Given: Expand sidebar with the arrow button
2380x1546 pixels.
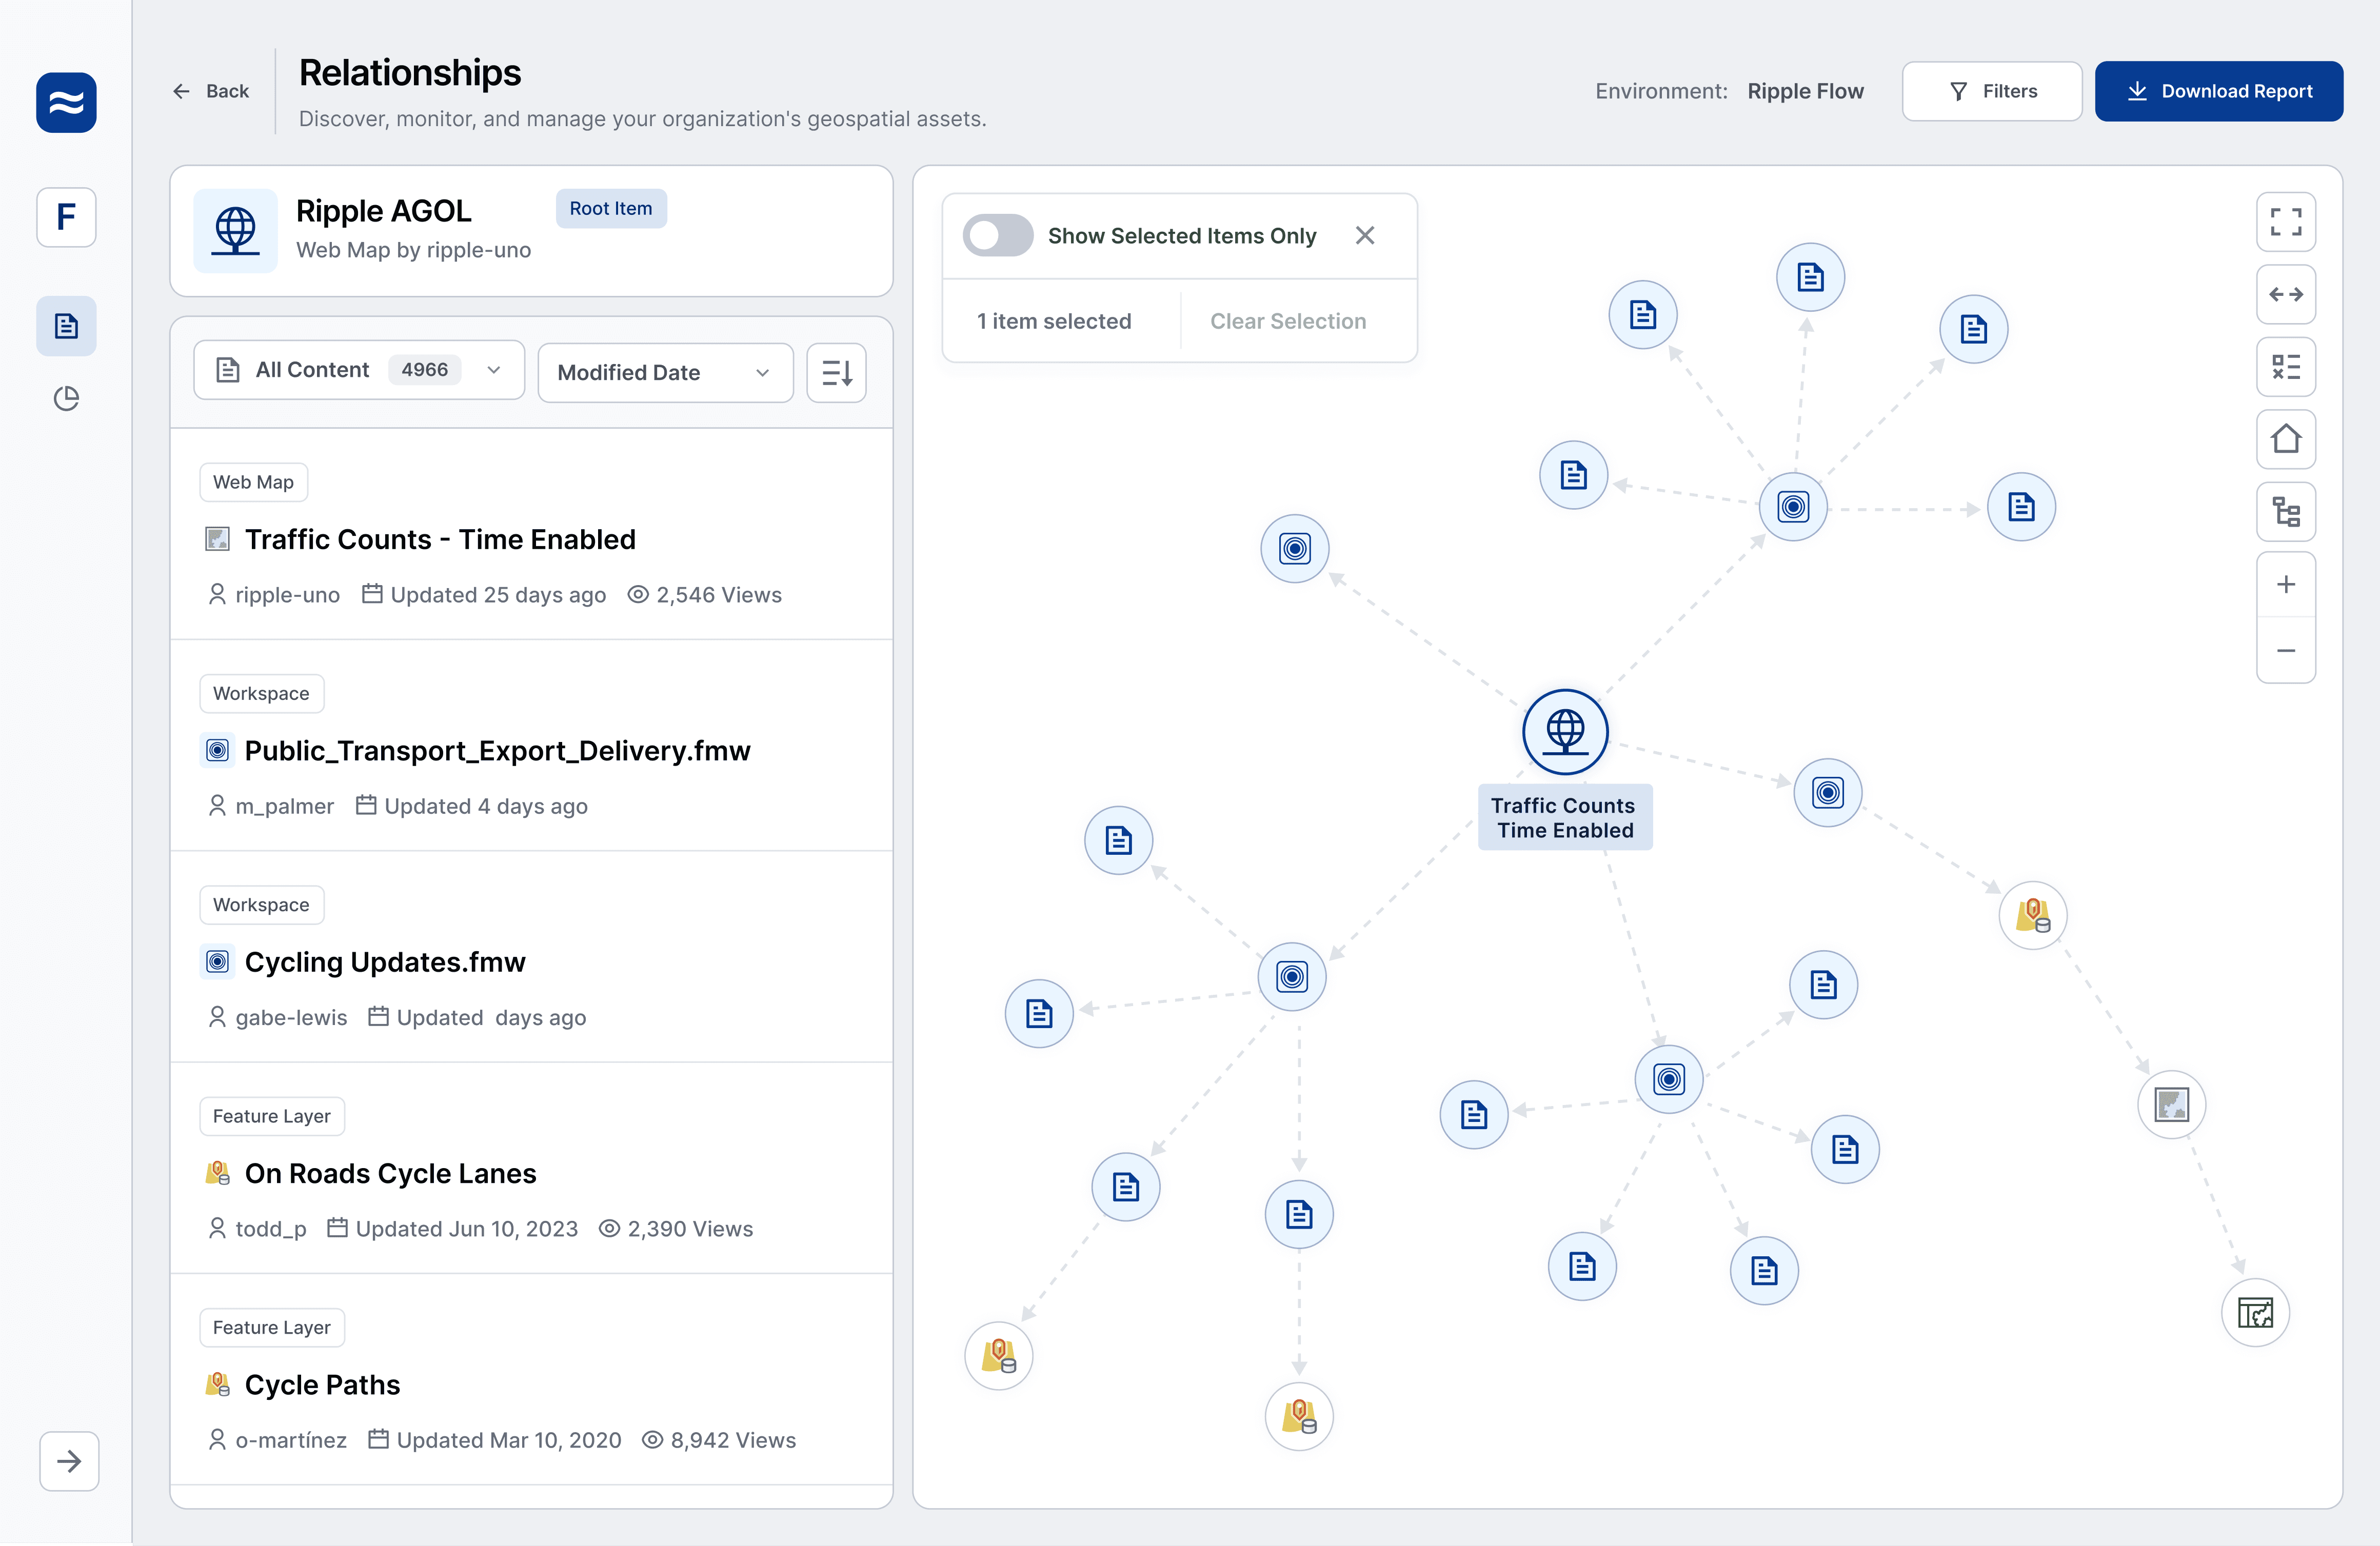Looking at the screenshot, I should pos(69,1461).
